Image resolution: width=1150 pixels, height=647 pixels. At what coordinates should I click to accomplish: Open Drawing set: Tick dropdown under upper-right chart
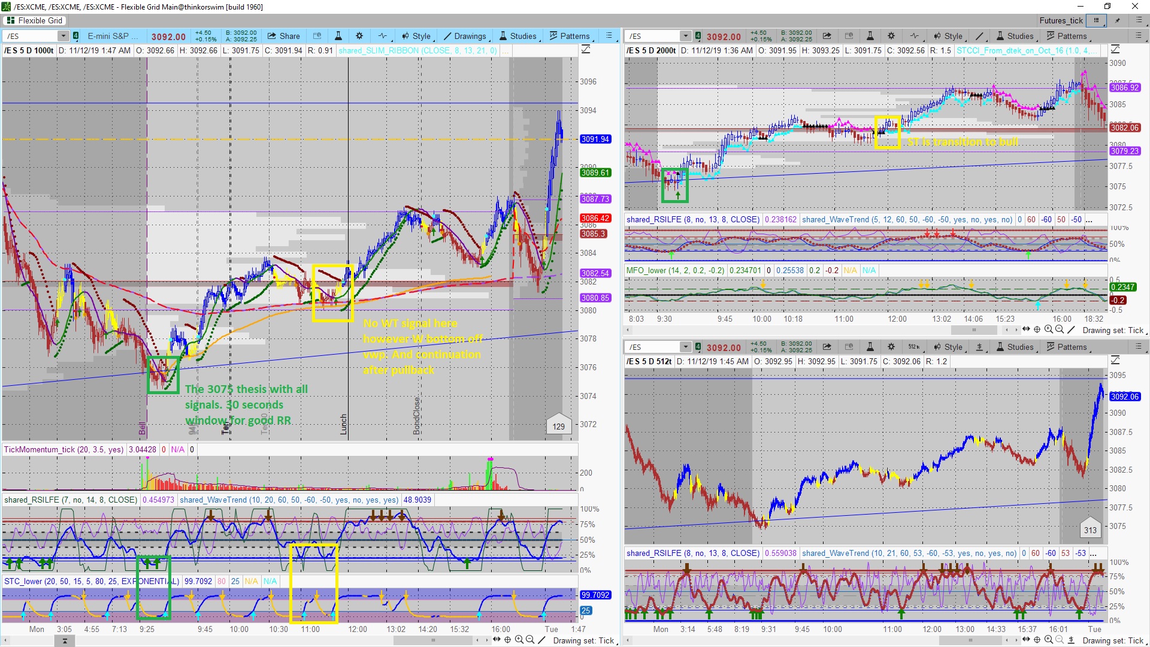coord(1116,330)
